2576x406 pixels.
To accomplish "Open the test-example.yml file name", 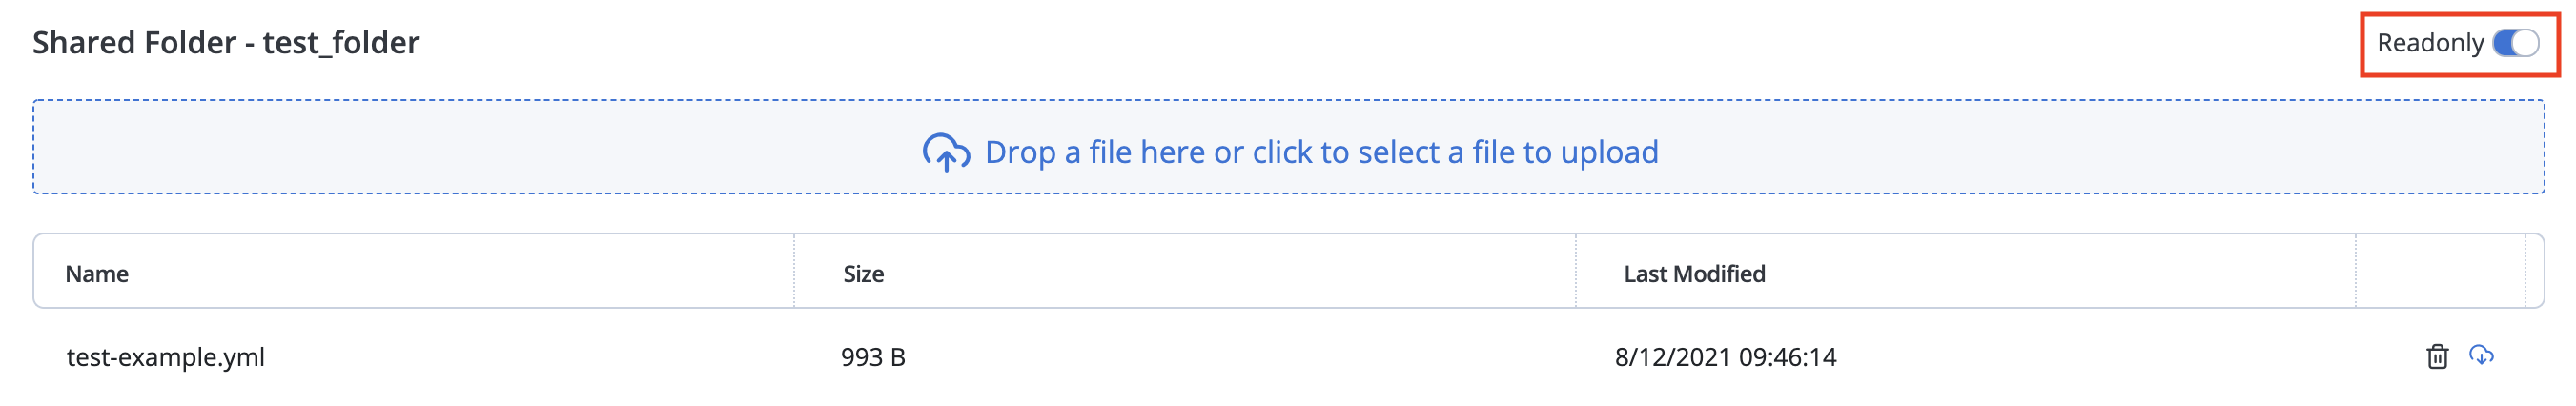I will [x=166, y=357].
